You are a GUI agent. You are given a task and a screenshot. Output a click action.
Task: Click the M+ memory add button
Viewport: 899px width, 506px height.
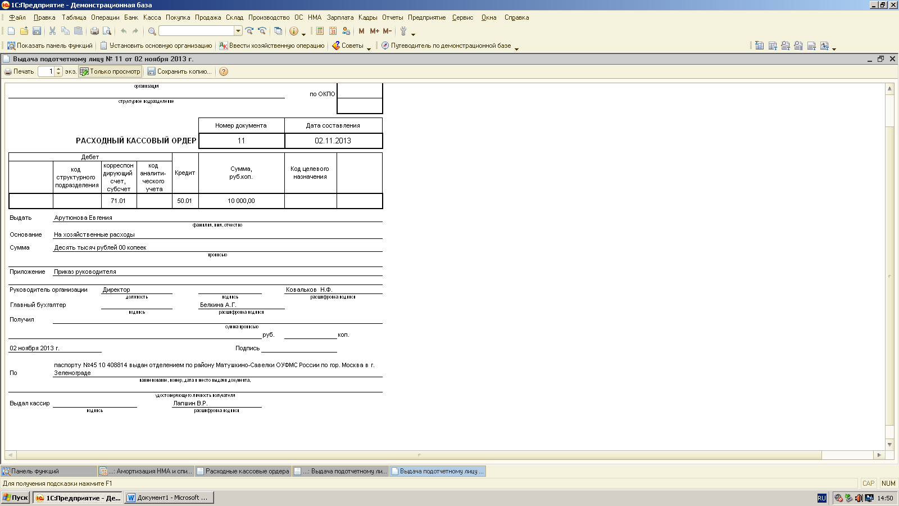click(374, 31)
